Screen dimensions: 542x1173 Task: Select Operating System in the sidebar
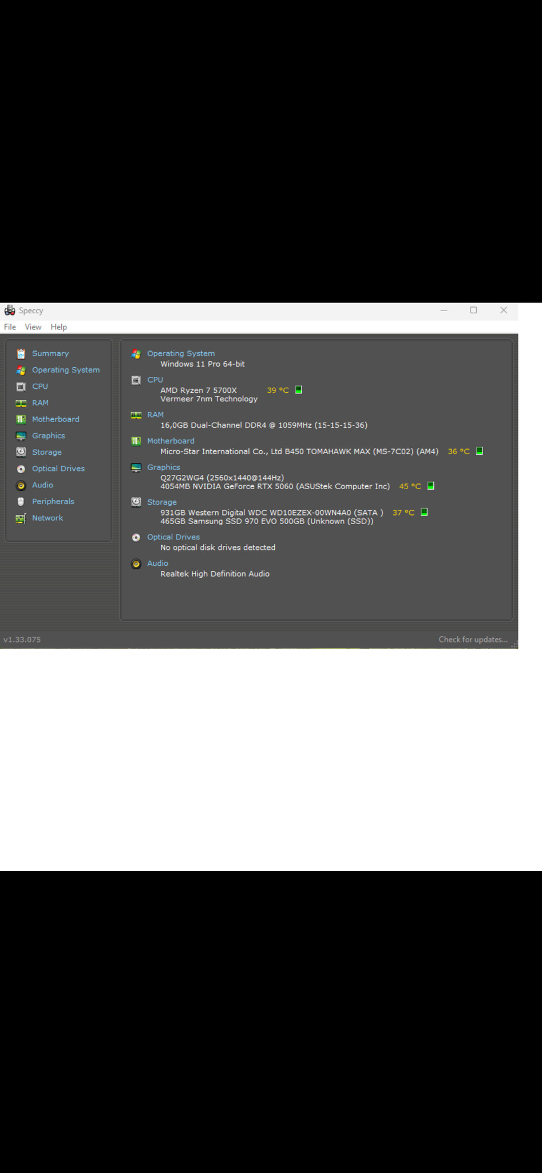tap(66, 370)
